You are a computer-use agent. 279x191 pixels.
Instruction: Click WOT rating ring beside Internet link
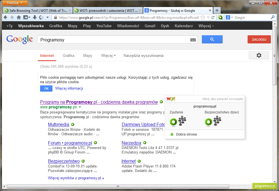[139, 161]
